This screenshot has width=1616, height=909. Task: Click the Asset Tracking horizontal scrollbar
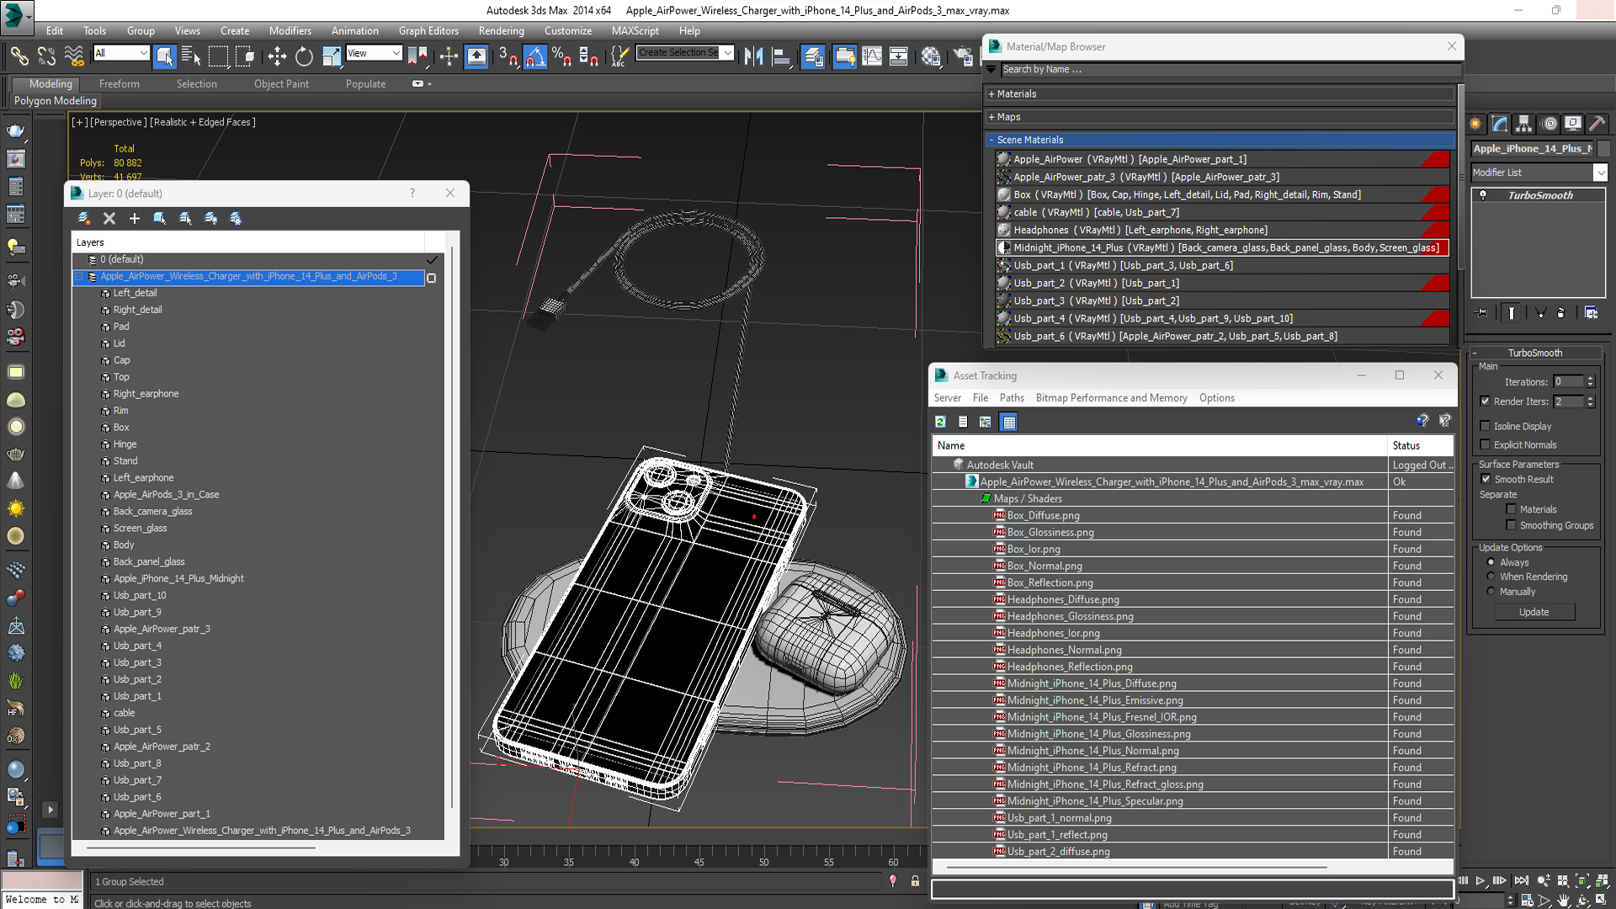click(x=1136, y=867)
